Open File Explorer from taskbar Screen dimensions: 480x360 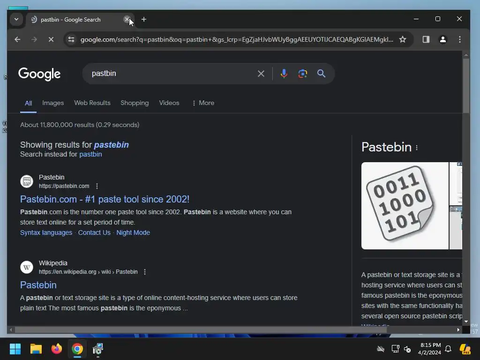coord(36,349)
